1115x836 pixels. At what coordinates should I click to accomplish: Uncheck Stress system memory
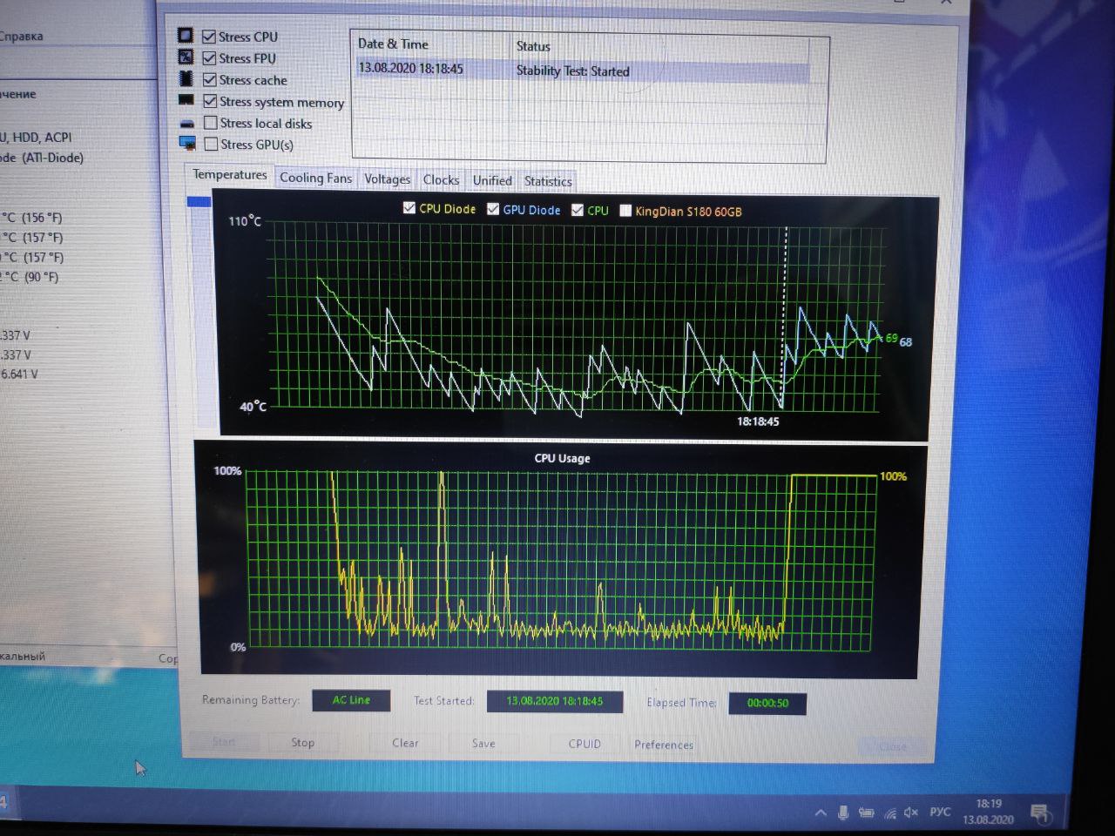pyautogui.click(x=210, y=102)
